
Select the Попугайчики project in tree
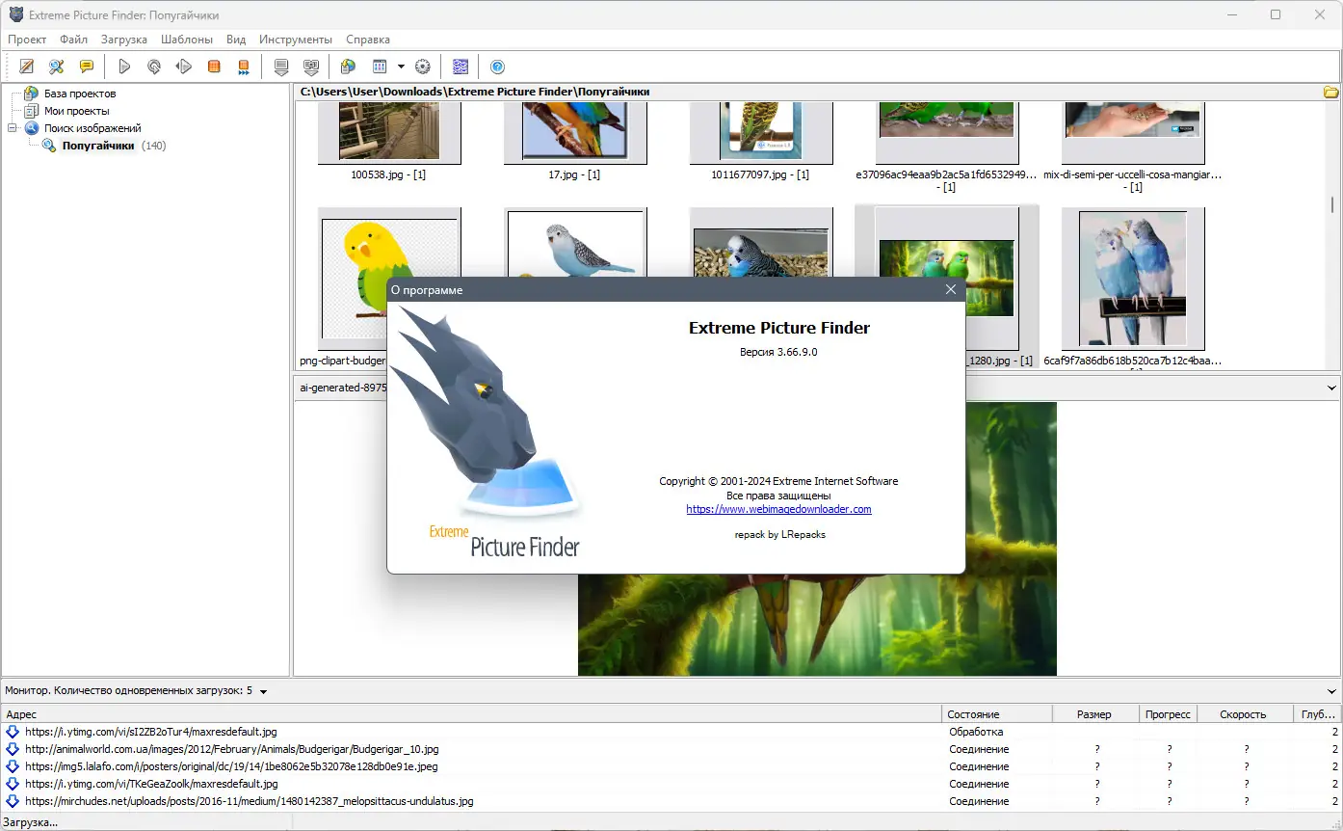98,146
